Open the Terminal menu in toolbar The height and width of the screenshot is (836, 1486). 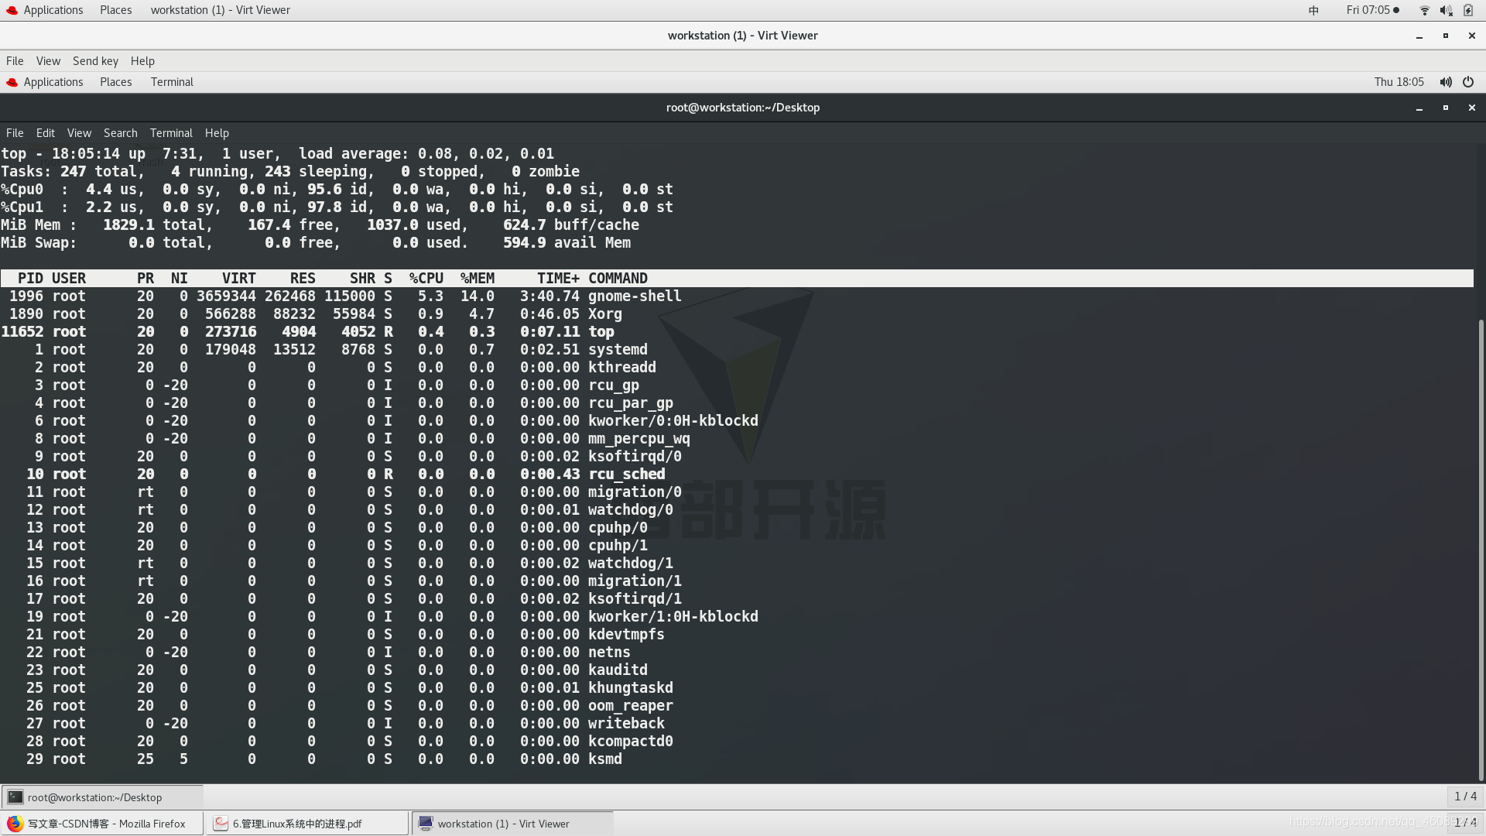click(170, 132)
